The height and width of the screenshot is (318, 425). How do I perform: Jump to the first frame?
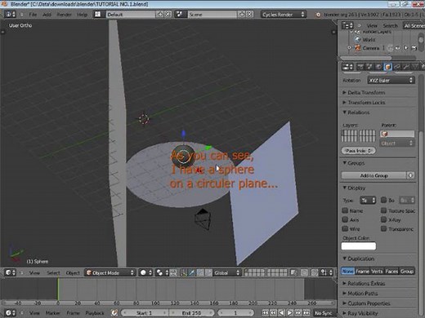265,313
